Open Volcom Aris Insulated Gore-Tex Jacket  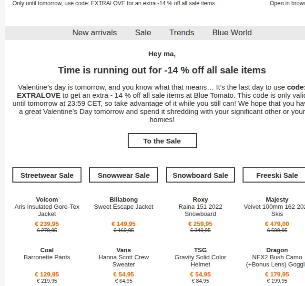tap(47, 206)
